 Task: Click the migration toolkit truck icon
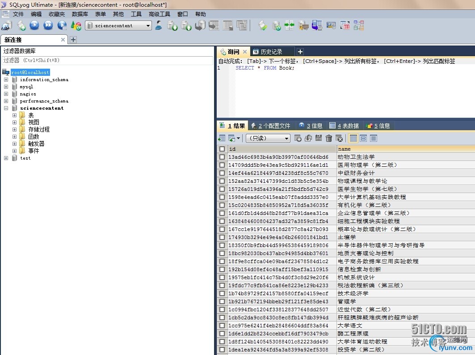303,26
